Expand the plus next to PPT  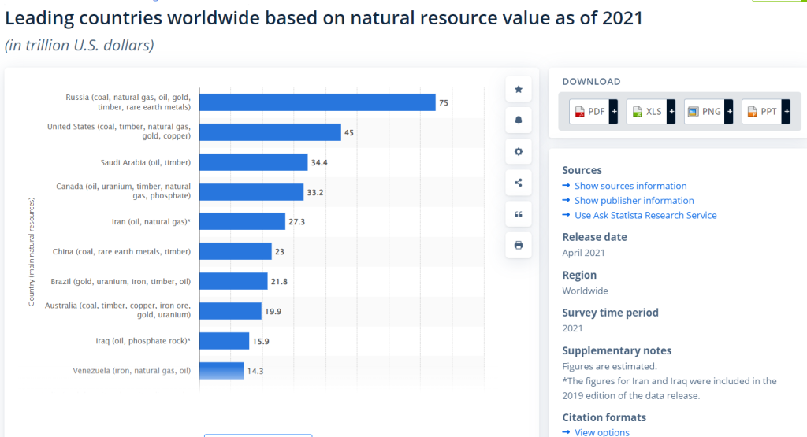click(786, 112)
